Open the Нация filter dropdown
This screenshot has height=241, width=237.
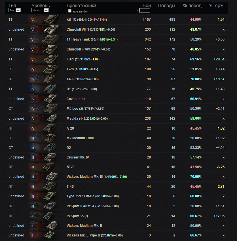coord(40,10)
